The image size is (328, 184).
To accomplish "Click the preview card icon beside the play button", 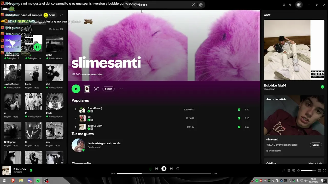I will [87, 89].
